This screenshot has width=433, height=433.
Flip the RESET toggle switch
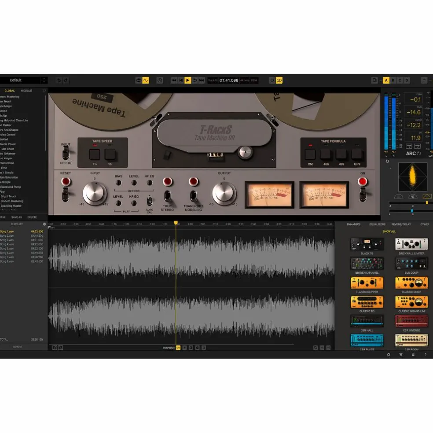pyautogui.click(x=66, y=194)
